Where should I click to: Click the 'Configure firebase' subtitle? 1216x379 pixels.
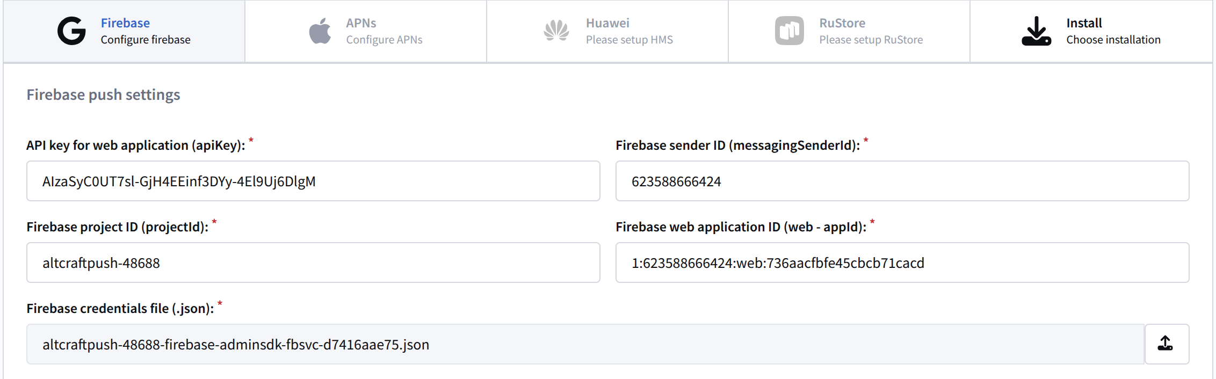coord(146,40)
